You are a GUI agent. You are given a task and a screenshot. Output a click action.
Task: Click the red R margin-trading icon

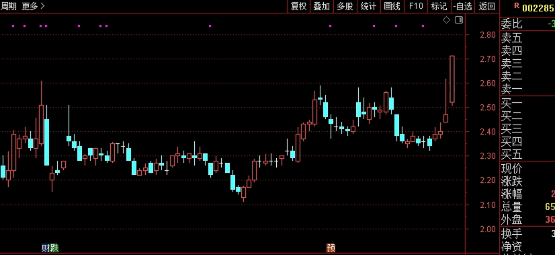pyautogui.click(x=517, y=5)
